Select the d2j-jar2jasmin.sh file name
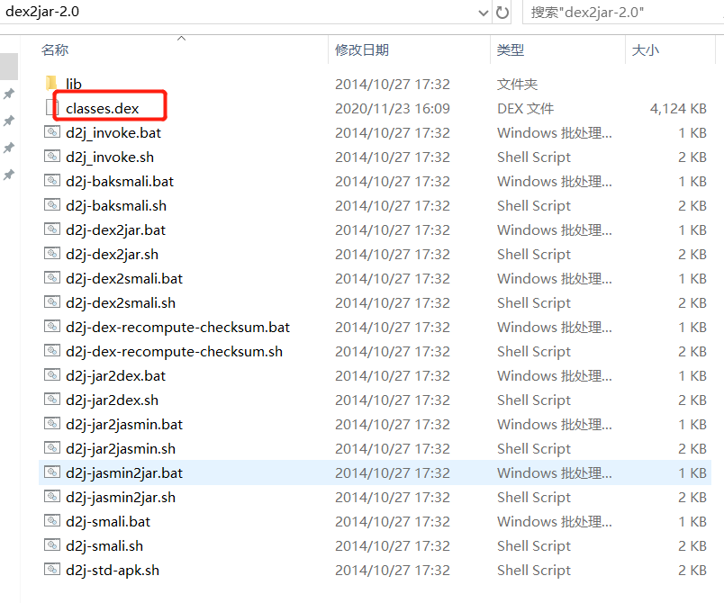 (x=121, y=449)
